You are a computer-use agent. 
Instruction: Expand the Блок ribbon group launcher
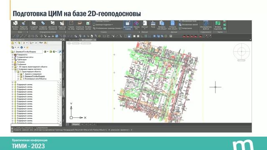pos(28,32)
